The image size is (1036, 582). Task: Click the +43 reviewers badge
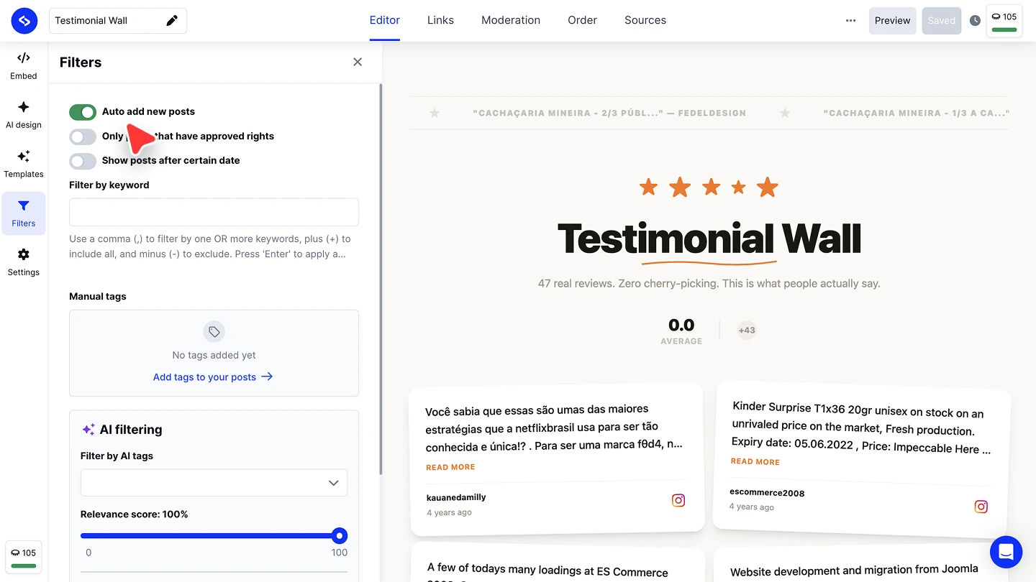pyautogui.click(x=747, y=331)
